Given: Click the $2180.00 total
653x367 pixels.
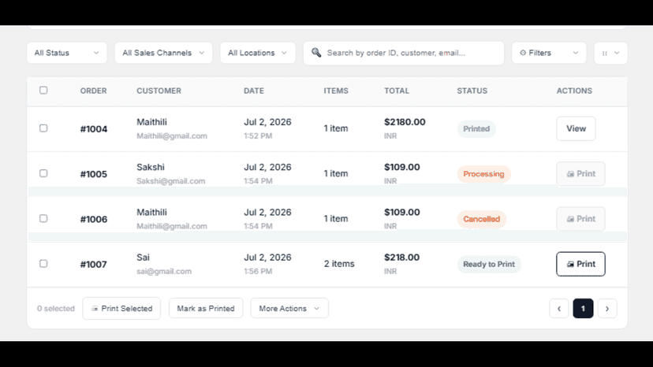Looking at the screenshot, I should coord(405,122).
